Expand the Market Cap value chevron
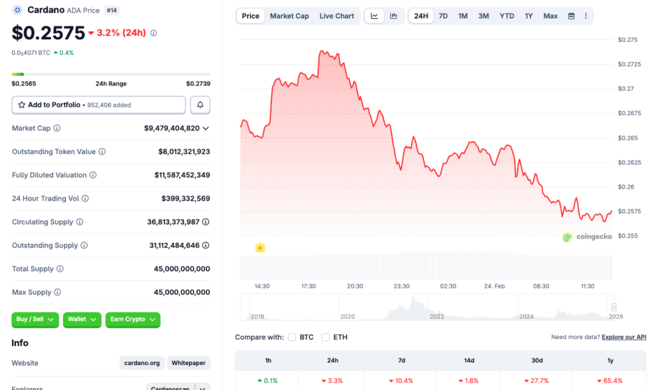Viewport: 652px width, 390px height. tap(206, 128)
